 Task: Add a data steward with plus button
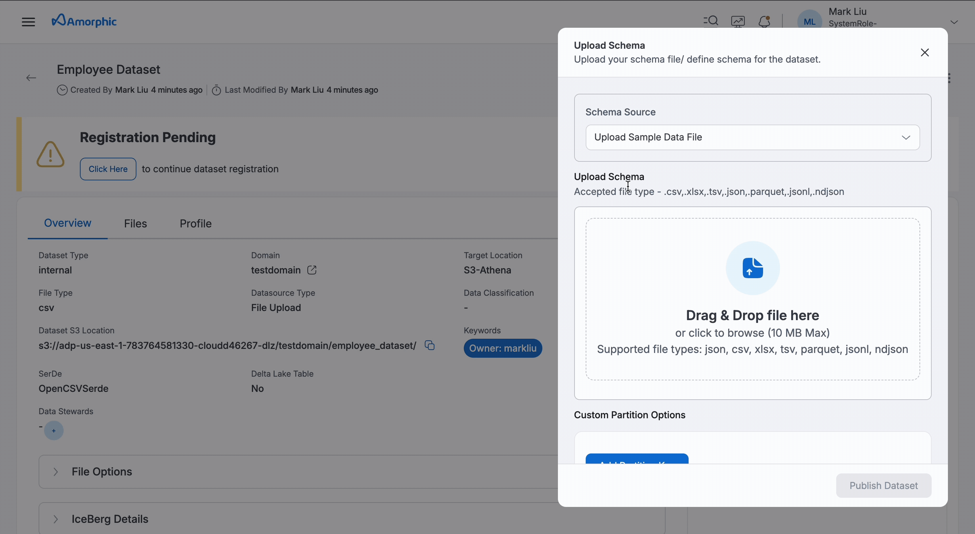point(54,431)
